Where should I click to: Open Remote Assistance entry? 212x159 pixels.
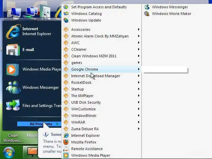point(101,149)
